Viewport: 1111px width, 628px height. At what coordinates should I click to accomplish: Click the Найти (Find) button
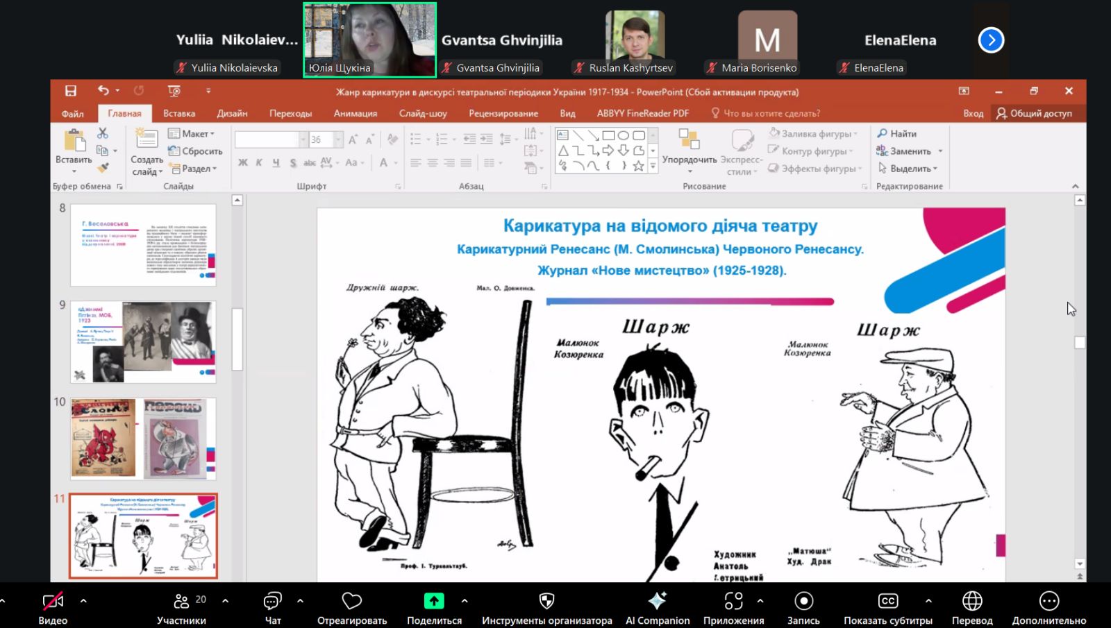tap(897, 133)
